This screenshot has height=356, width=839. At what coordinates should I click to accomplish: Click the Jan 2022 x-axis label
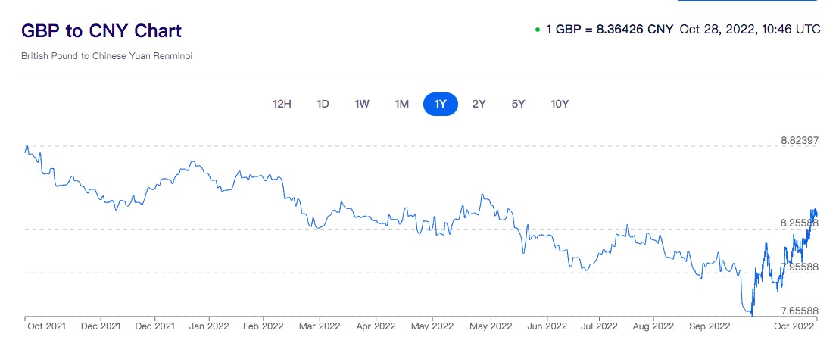click(208, 327)
